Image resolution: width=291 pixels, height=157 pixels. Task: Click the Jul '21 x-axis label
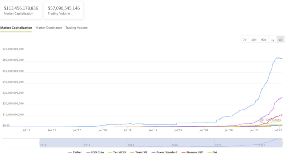point(278,130)
